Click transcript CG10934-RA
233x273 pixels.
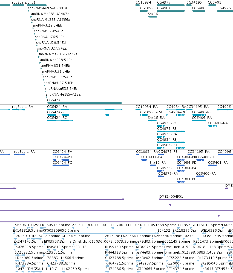pyautogui.click(x=138, y=110)
